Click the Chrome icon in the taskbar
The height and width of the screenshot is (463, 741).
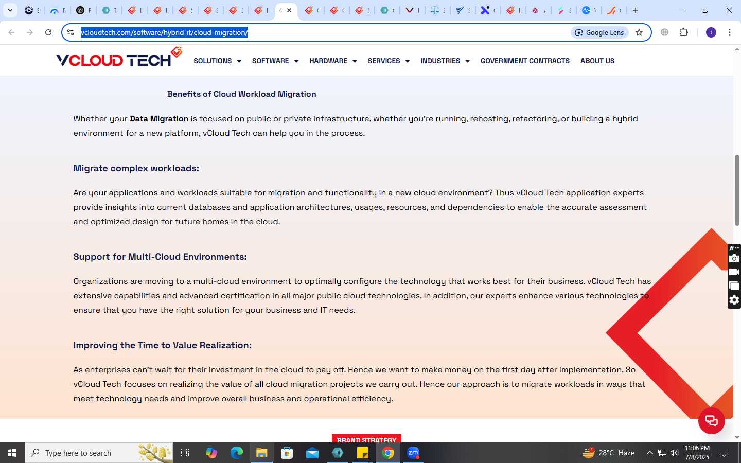tap(388, 453)
